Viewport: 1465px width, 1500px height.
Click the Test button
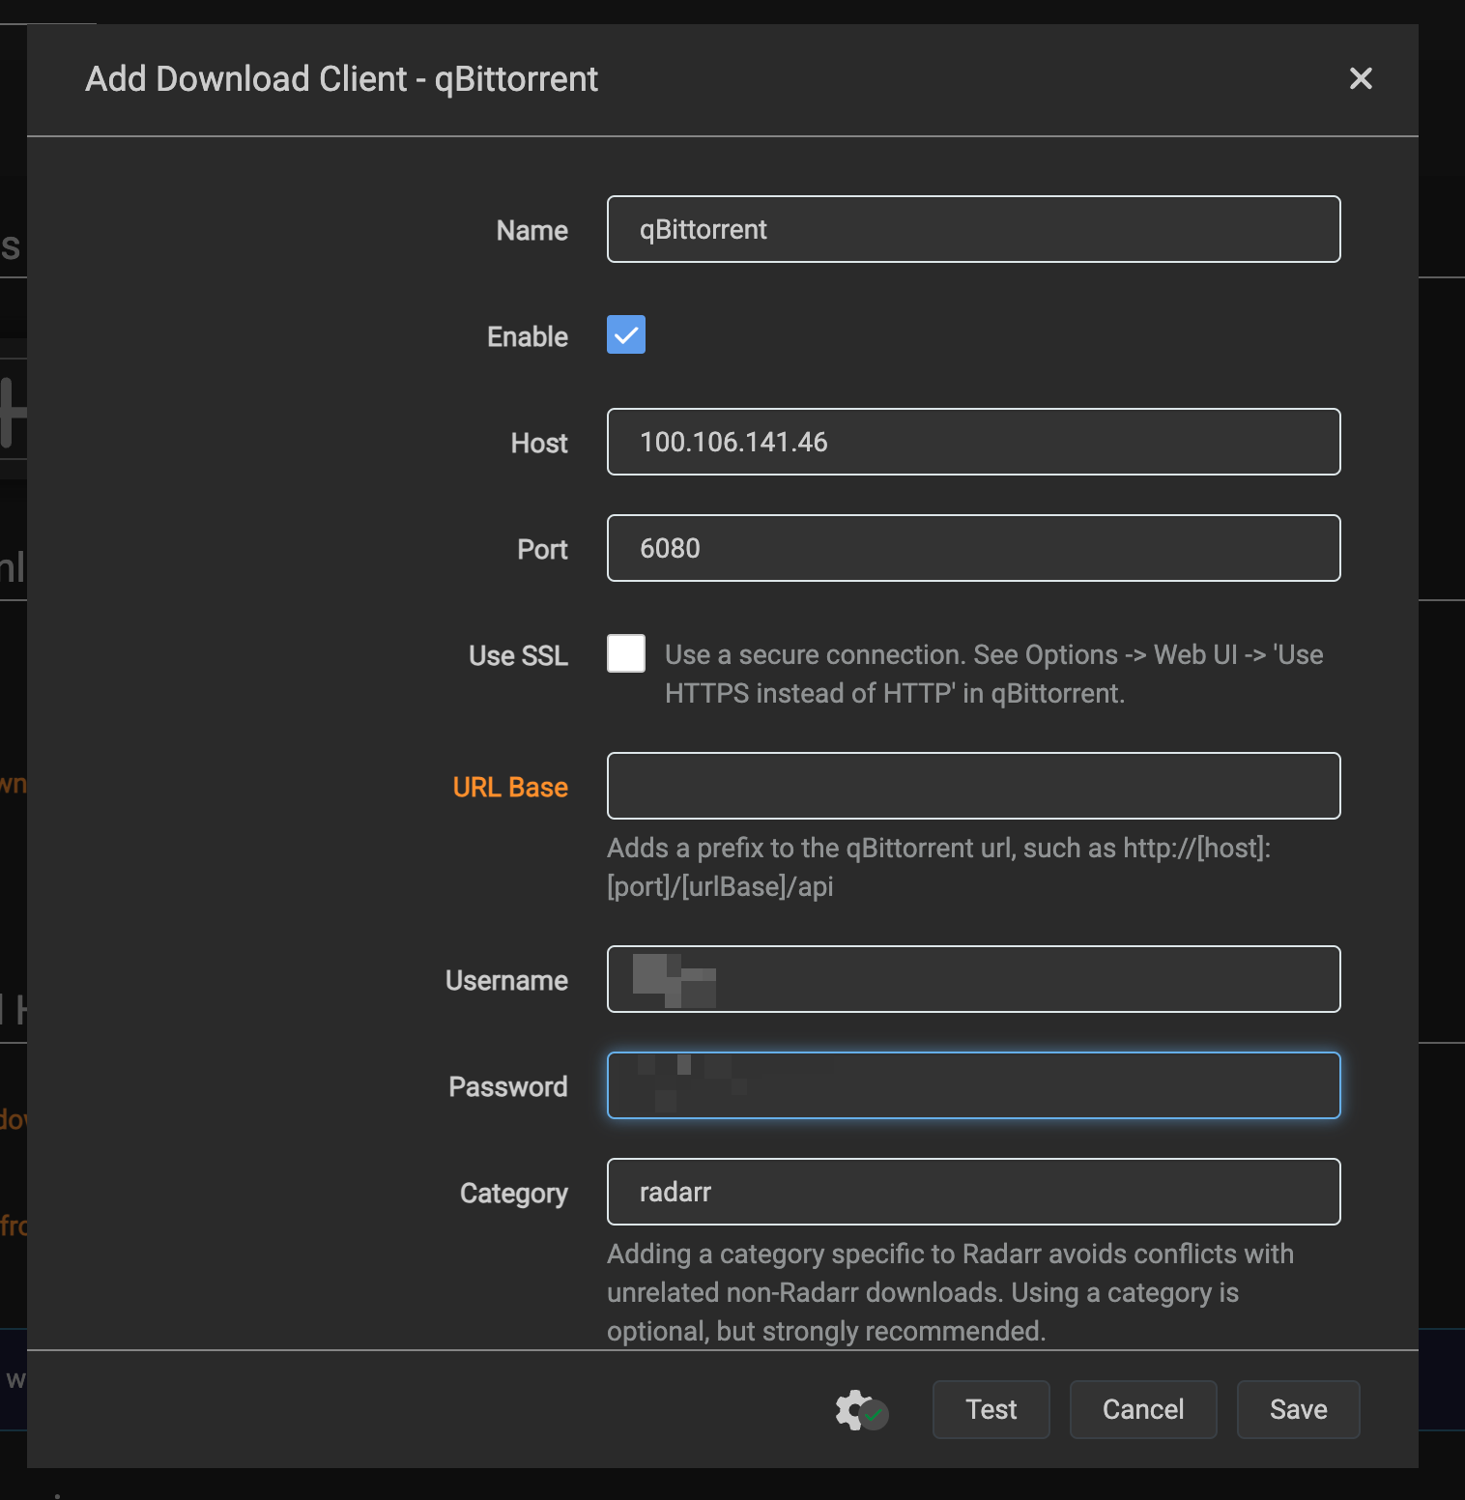991,1409
